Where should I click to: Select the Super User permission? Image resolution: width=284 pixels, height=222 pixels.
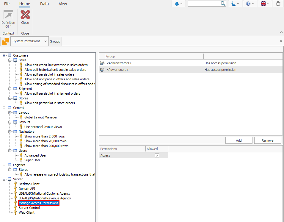32,160
